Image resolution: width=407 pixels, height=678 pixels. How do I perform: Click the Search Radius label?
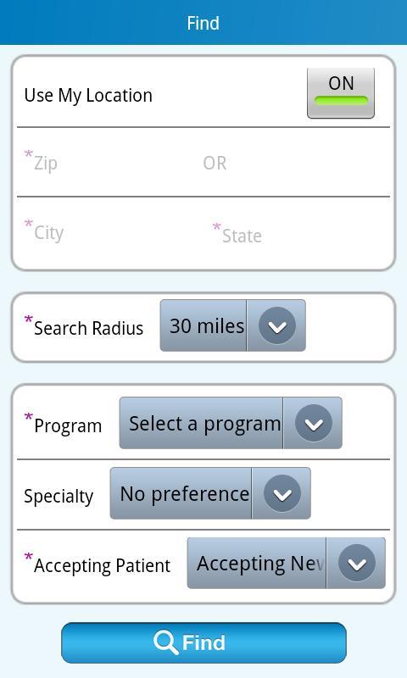88,328
